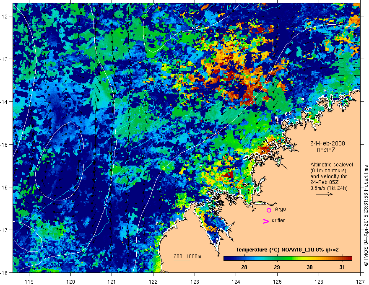Click the 30 color bar tick label

tap(310, 267)
